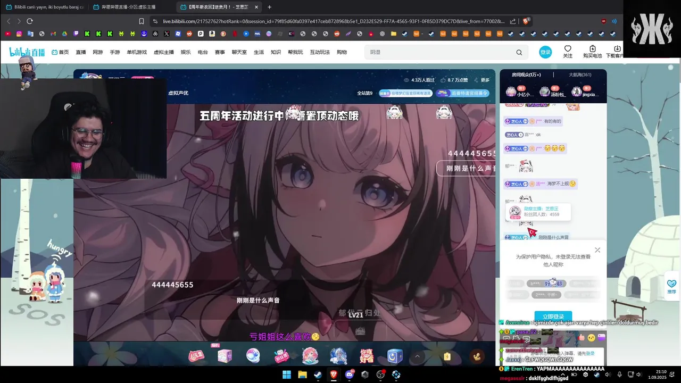
Task: Bookmark this page in address bar
Action: coord(142,21)
